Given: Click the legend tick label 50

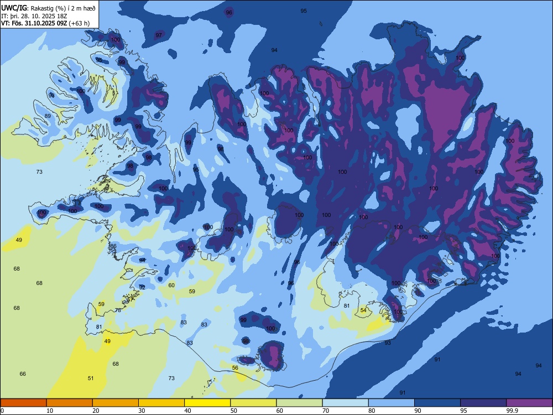Looking at the screenshot, I should (234, 411).
